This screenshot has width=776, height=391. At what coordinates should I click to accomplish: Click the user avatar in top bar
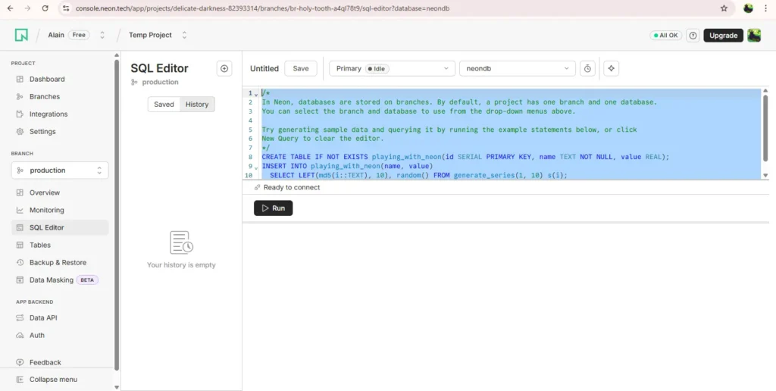click(x=754, y=36)
